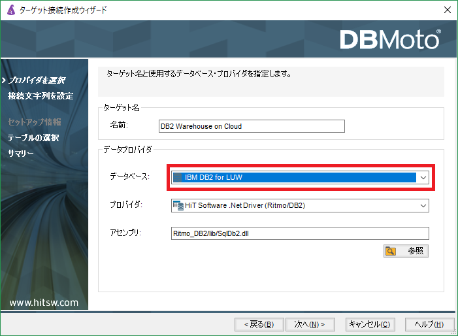The height and width of the screenshot is (336, 458).
Task: Cancel wizard with キャンセル(C) button
Action: [x=370, y=325]
